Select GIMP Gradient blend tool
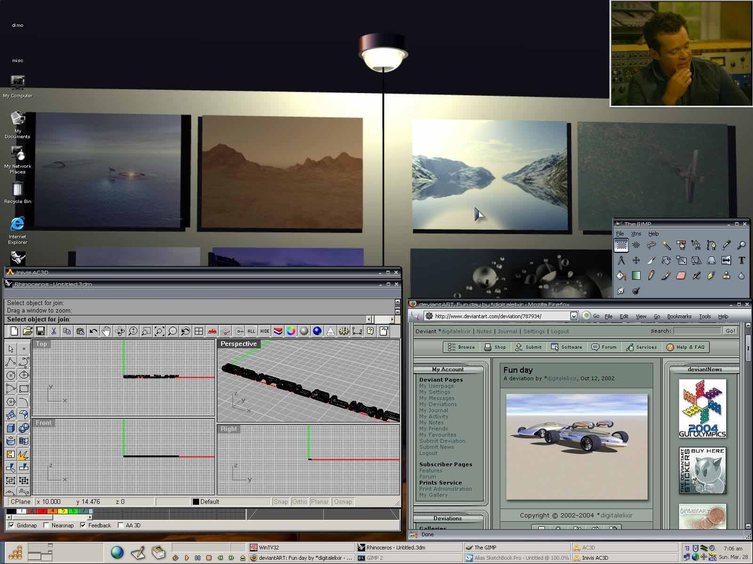Viewport: 753px width, 564px height. 636,275
